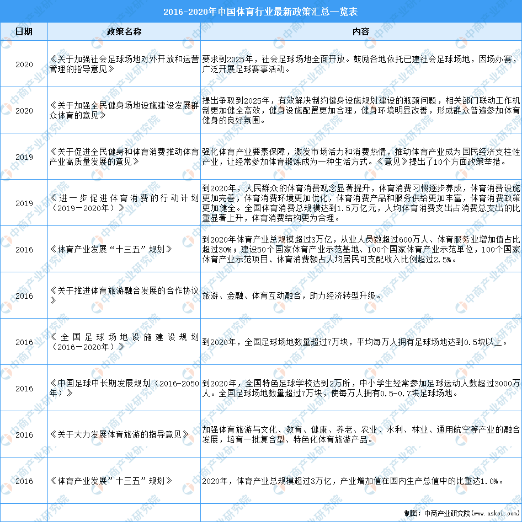The height and width of the screenshot is (522, 522).
Task: Select date 2019 in the 体育消费行动计划 row
Action: [24, 203]
